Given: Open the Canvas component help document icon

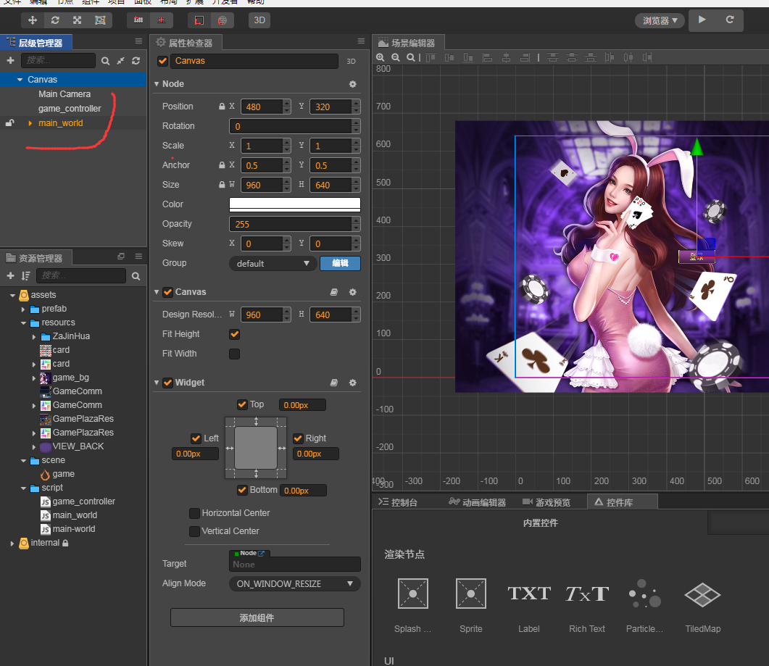Looking at the screenshot, I should (x=334, y=292).
